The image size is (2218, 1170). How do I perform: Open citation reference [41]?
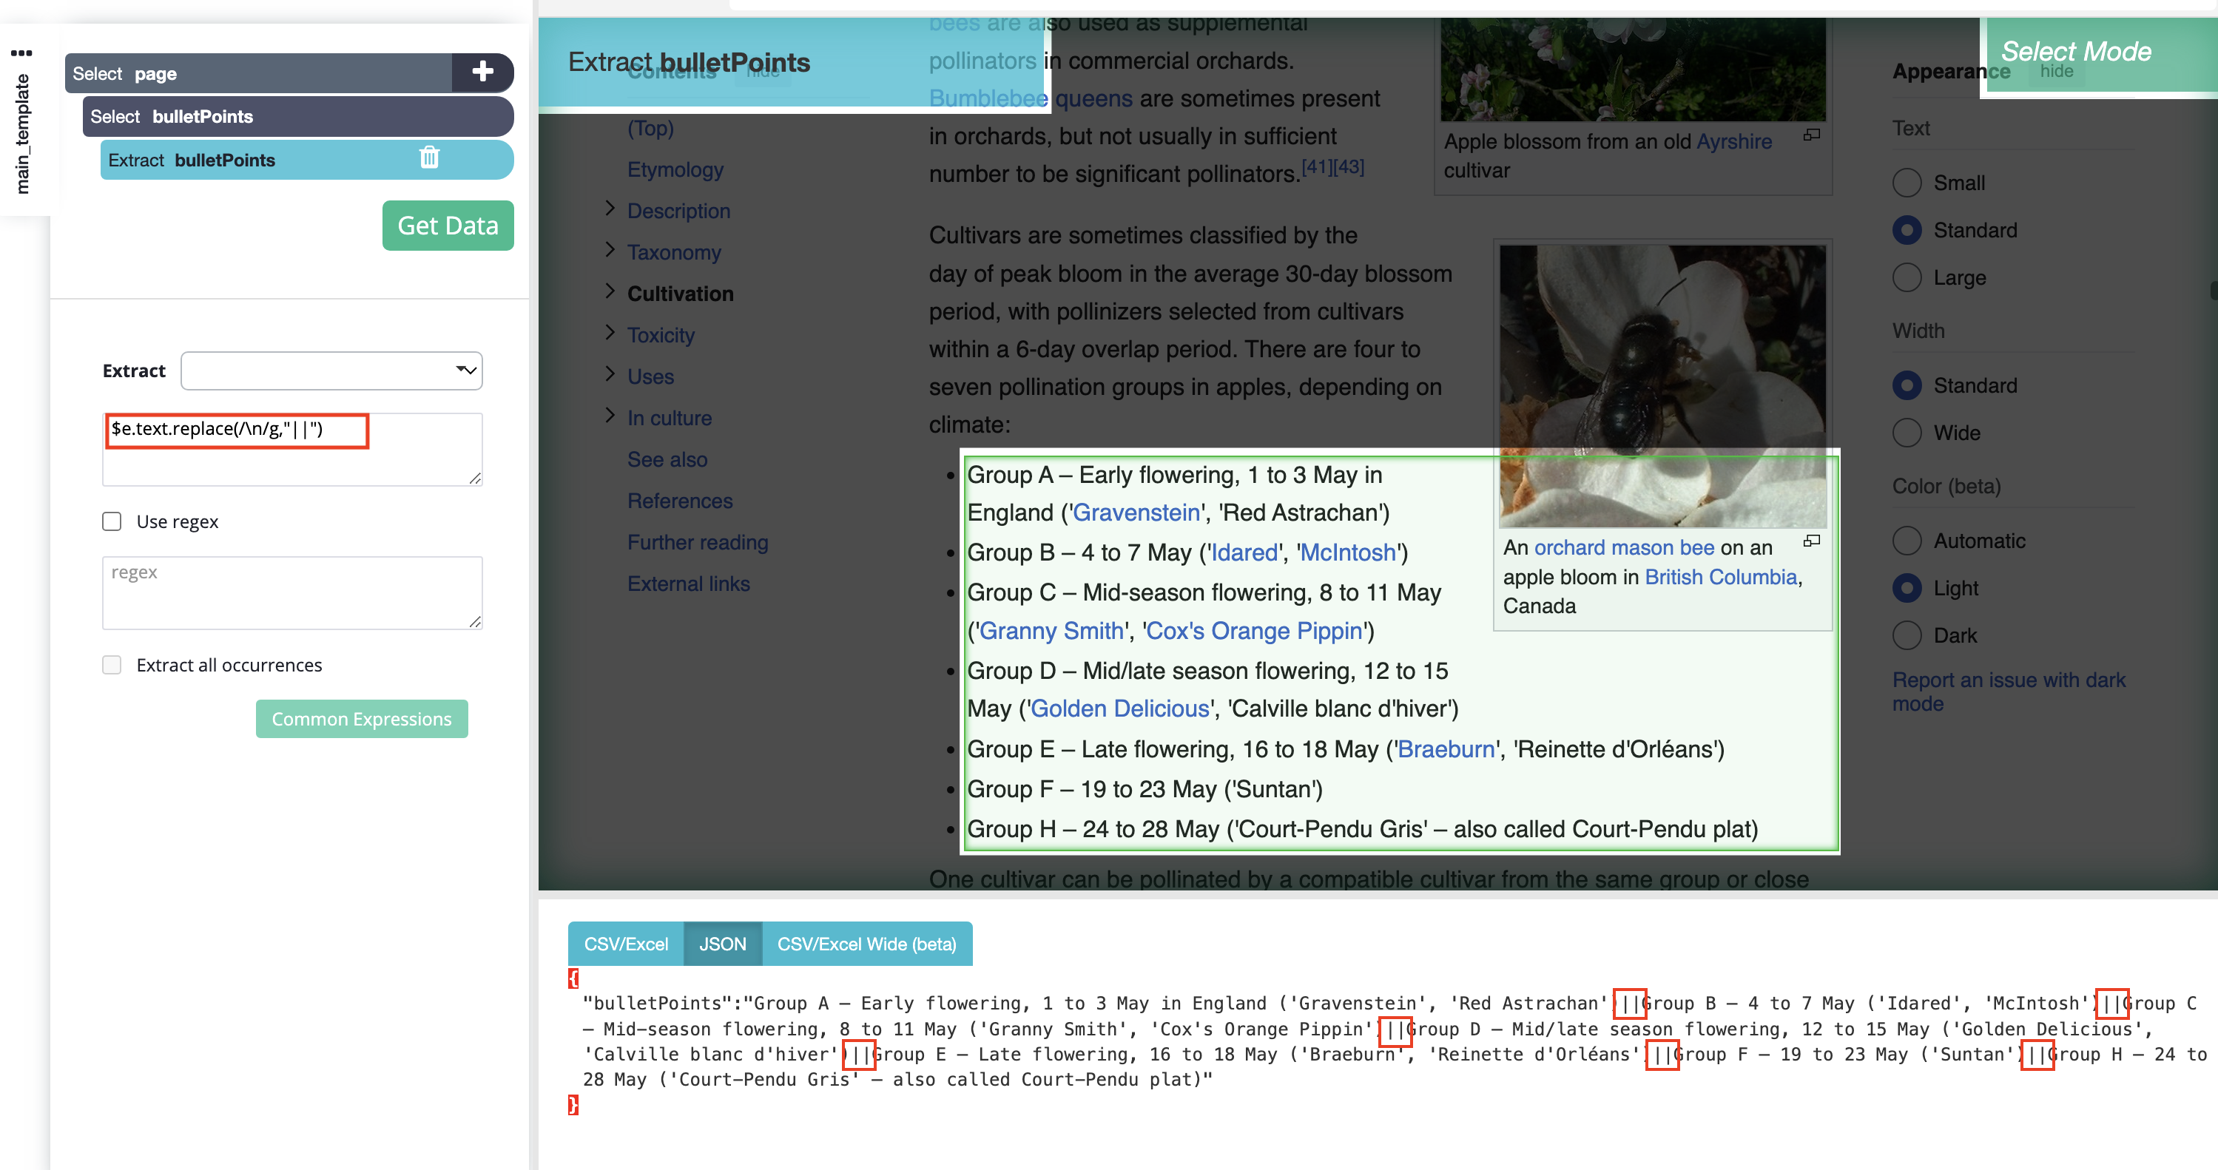pyautogui.click(x=1316, y=166)
